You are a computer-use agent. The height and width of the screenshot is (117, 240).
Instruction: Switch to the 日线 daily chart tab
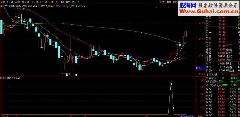click(62, 2)
